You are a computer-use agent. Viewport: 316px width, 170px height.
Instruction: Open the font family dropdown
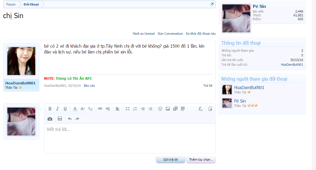click(90, 109)
